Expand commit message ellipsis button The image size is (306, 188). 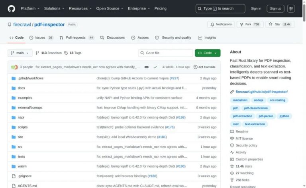pos(147,67)
